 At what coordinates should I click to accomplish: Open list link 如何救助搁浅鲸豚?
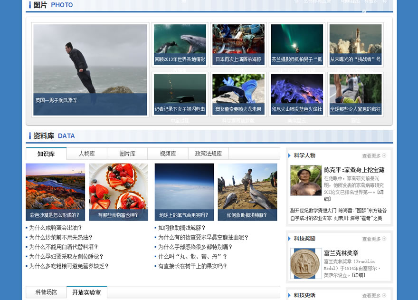pyautogui.click(x=182, y=228)
